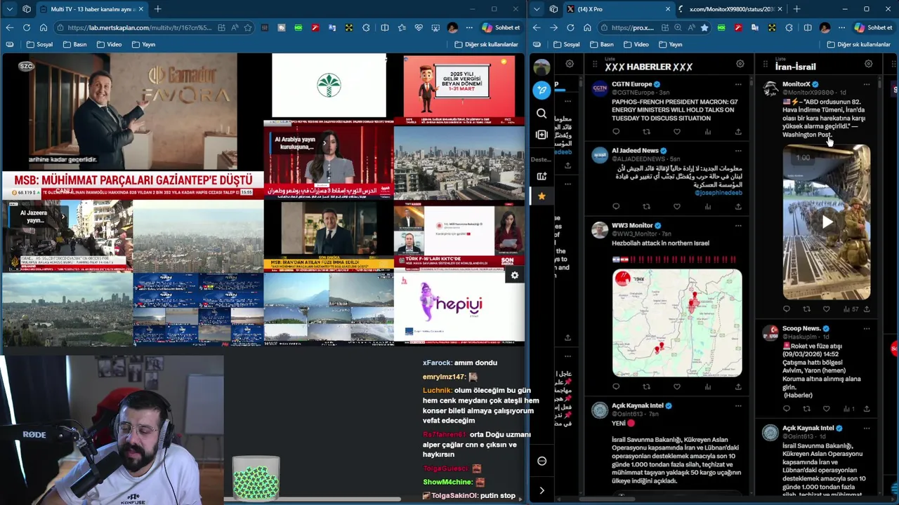Open Basın bookmarks folder in X Pro window

point(601,44)
